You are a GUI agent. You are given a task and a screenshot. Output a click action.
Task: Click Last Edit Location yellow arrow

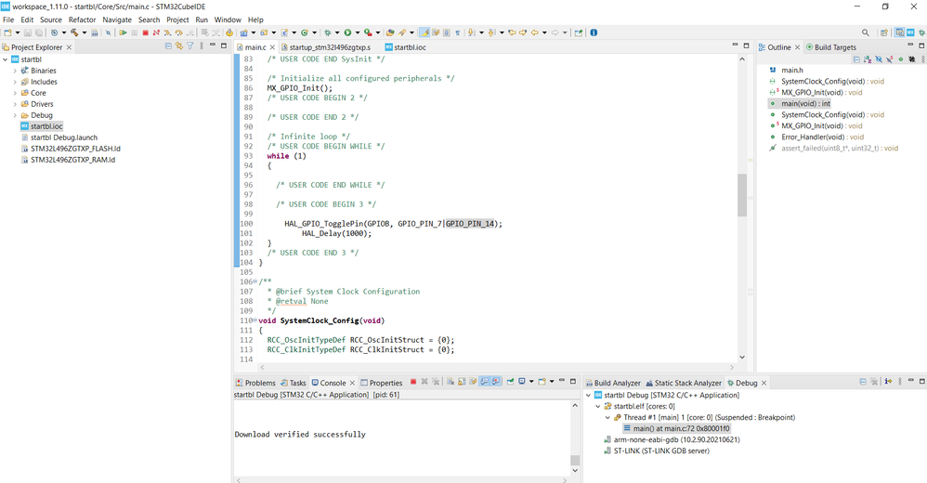tap(512, 33)
